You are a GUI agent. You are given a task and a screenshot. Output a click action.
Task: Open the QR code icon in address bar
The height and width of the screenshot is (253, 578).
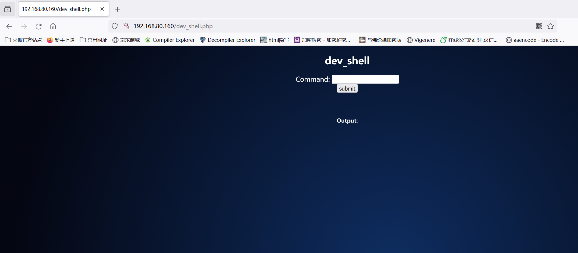point(539,26)
